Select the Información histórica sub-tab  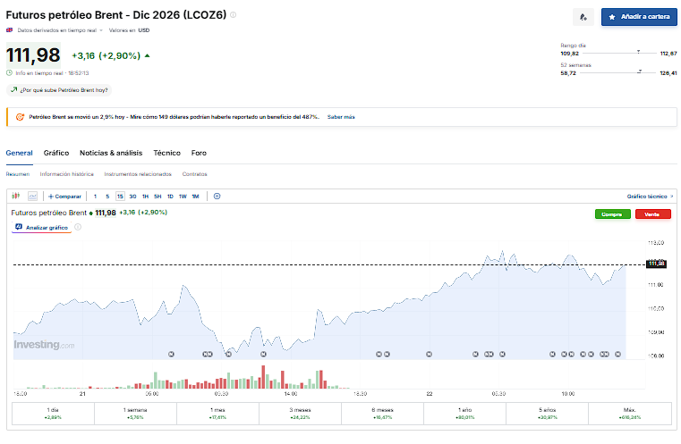[x=67, y=174]
